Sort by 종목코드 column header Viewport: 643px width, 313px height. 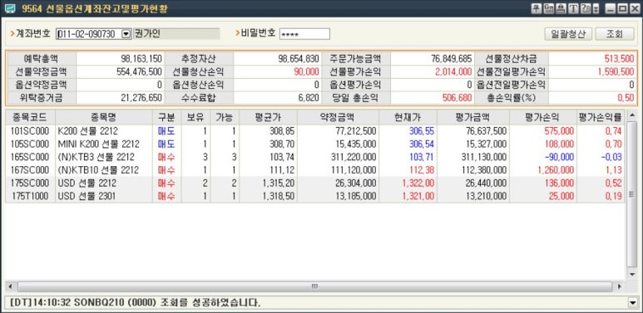tap(30, 118)
